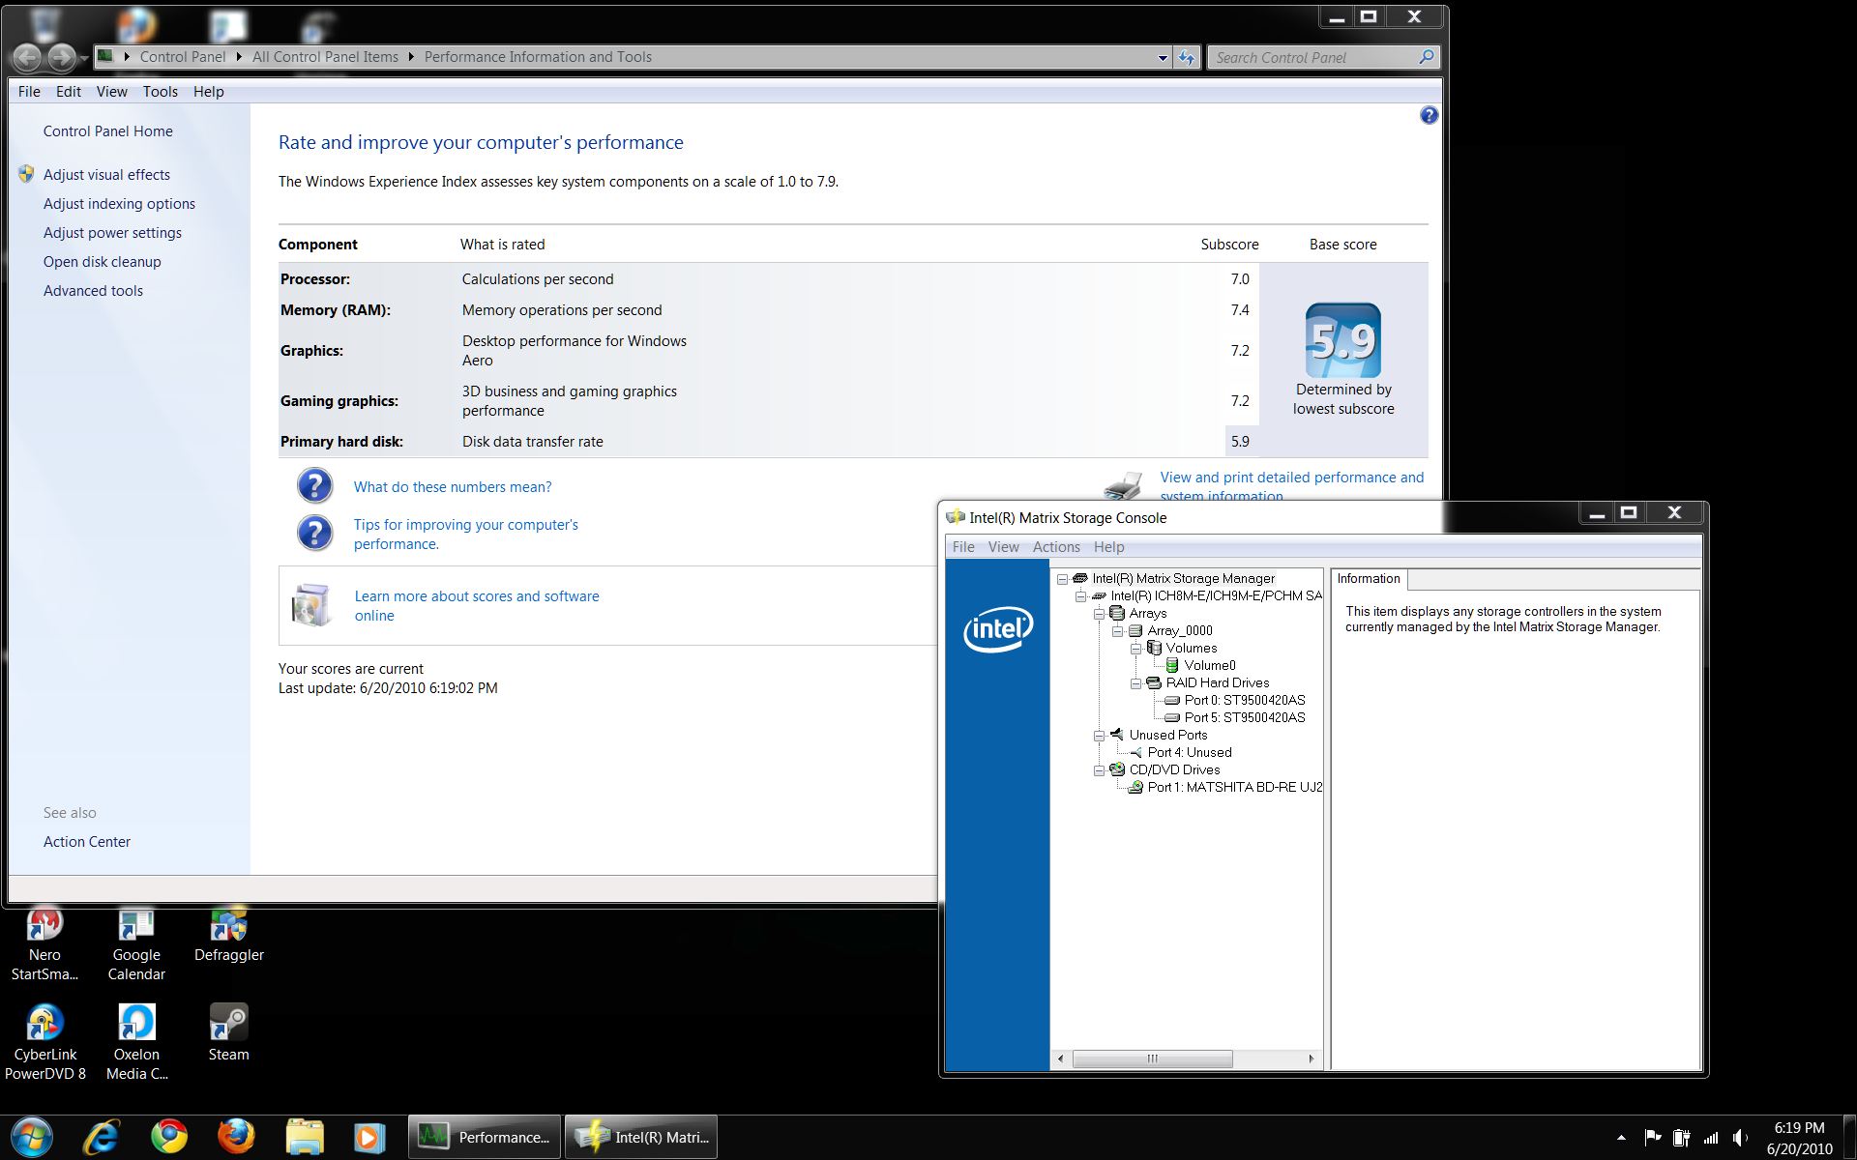Click the software box icon beside Learn more
1857x1160 pixels.
click(x=311, y=605)
